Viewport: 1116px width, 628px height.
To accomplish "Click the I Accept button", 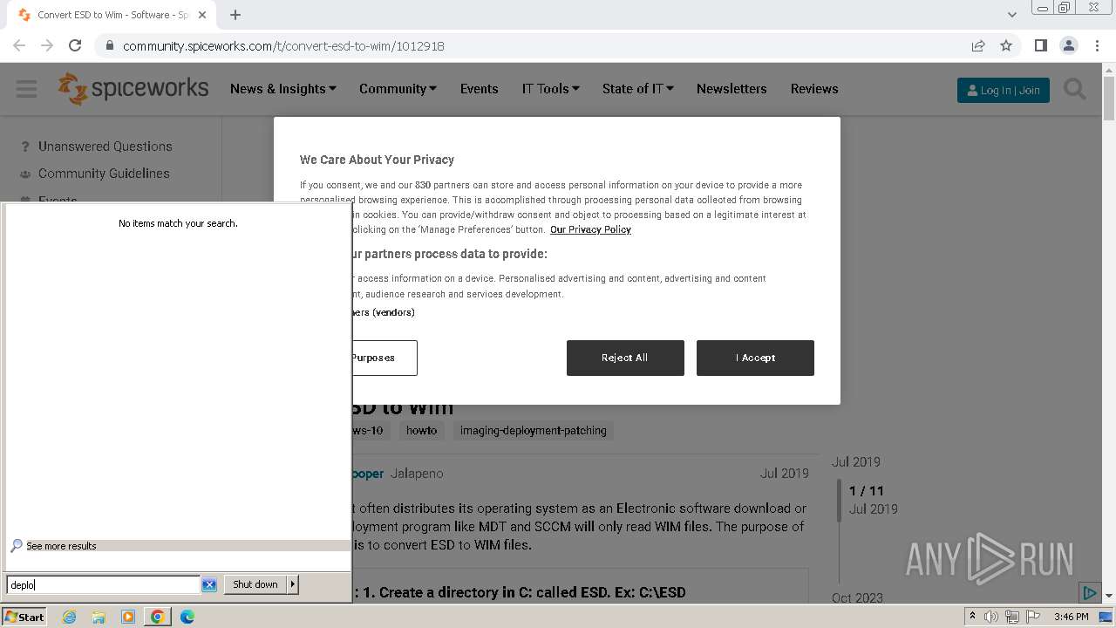I will pyautogui.click(x=755, y=358).
